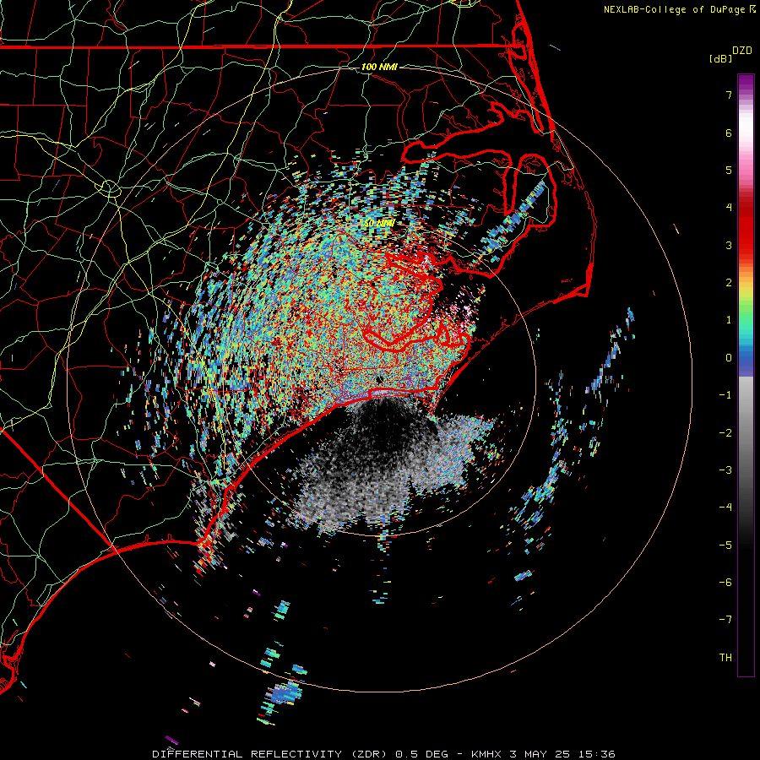Click the 1 value on color scale
This screenshot has width=760, height=760.
(x=729, y=320)
